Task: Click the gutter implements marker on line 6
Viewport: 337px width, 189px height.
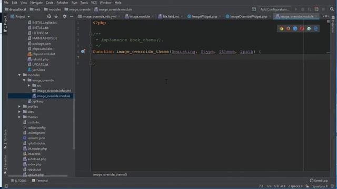Action: click(x=83, y=51)
